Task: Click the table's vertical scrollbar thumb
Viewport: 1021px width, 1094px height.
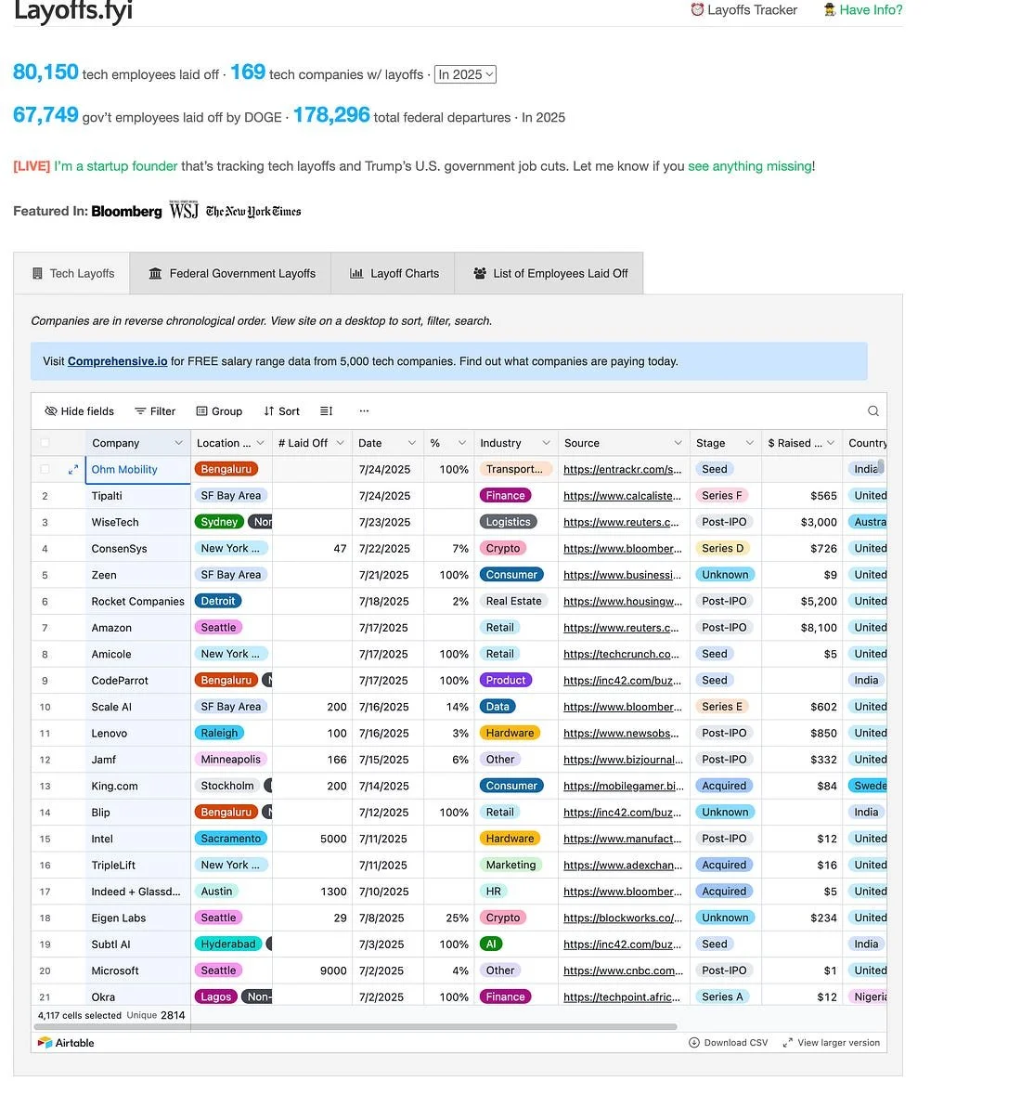Action: coord(881,466)
